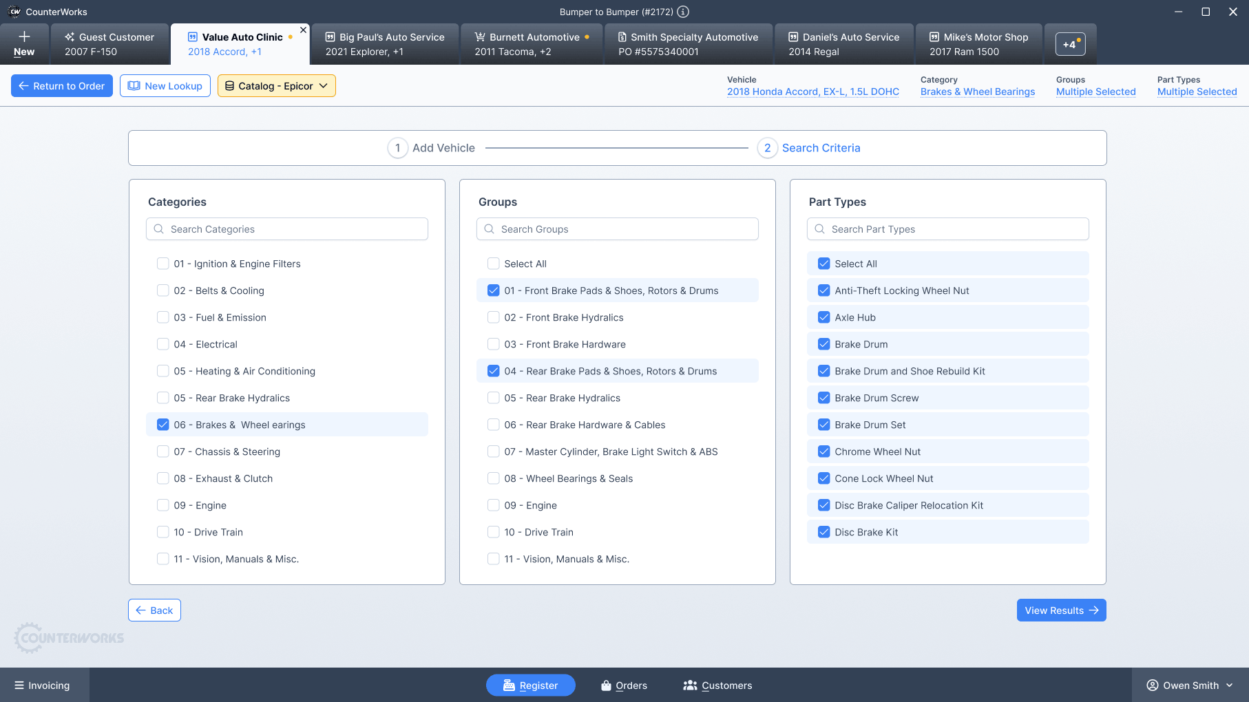
Task: Switch to the Mike's Motor Shop tab
Action: 978,44
